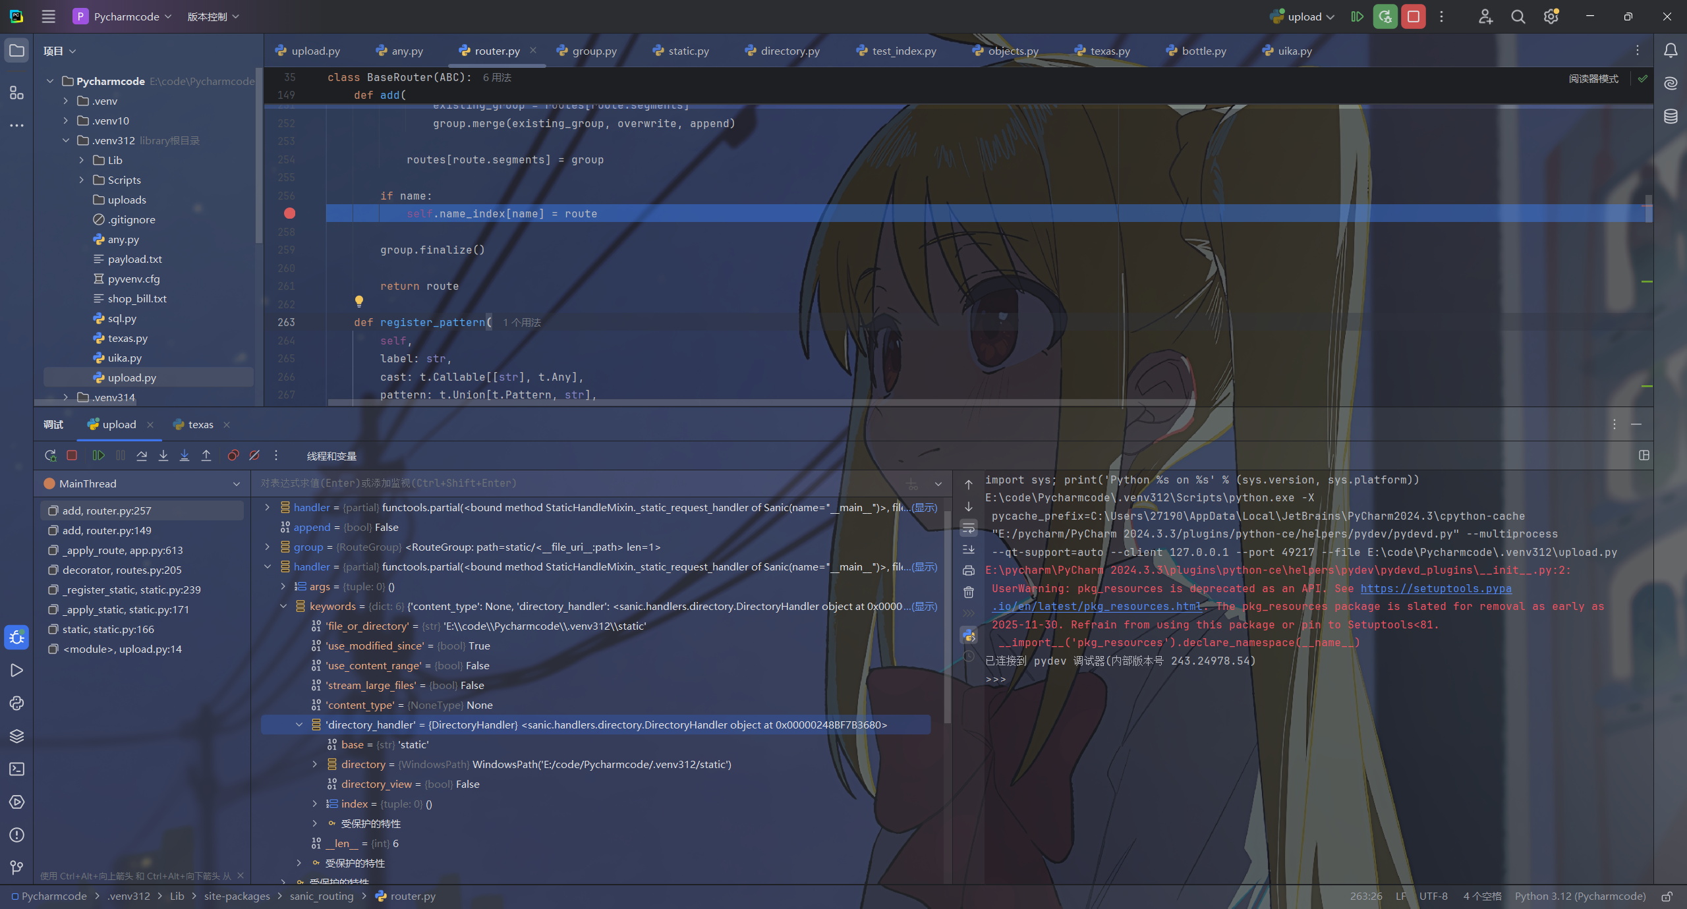
Task: Toggle soft-wrap in the console gutter
Action: click(969, 528)
